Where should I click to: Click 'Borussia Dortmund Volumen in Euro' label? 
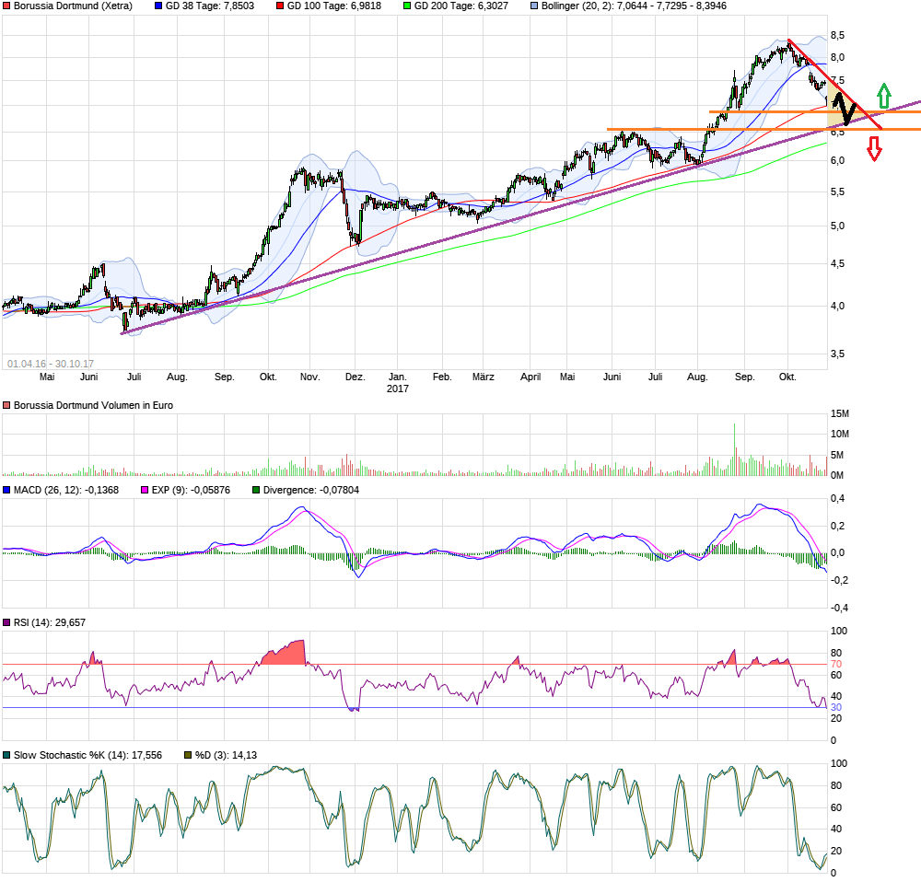tap(93, 405)
